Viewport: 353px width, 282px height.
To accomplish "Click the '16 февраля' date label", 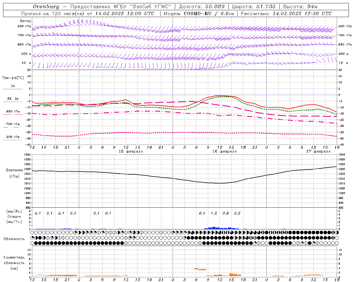I will coord(224,151).
